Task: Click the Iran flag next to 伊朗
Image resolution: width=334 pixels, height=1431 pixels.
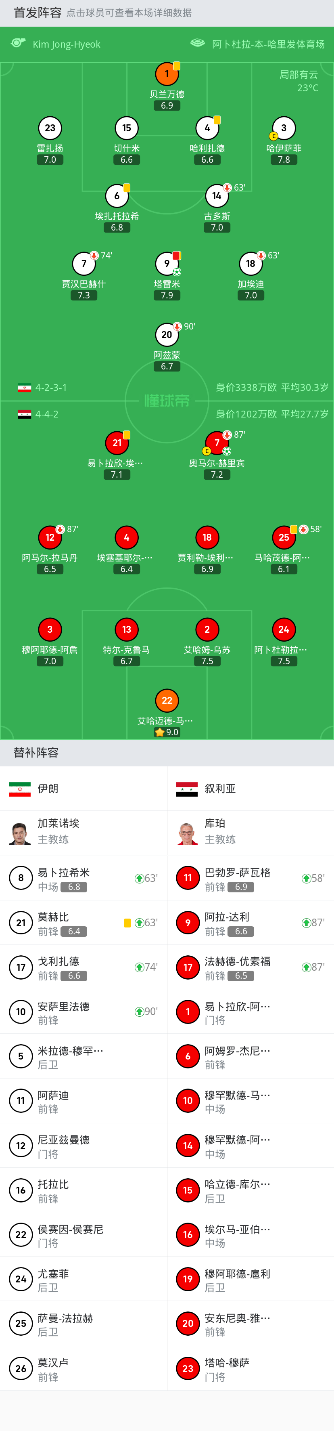Action: (20, 789)
